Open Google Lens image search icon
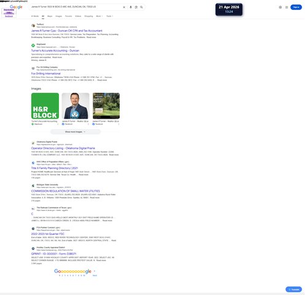Screen dimensions: 307x295 tap(136, 7)
